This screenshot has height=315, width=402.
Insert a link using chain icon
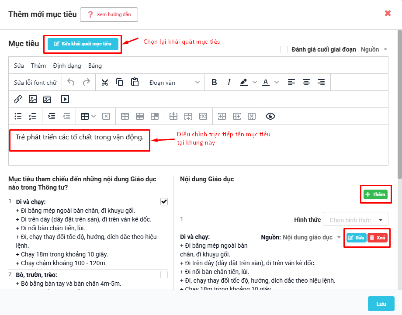pos(18,99)
